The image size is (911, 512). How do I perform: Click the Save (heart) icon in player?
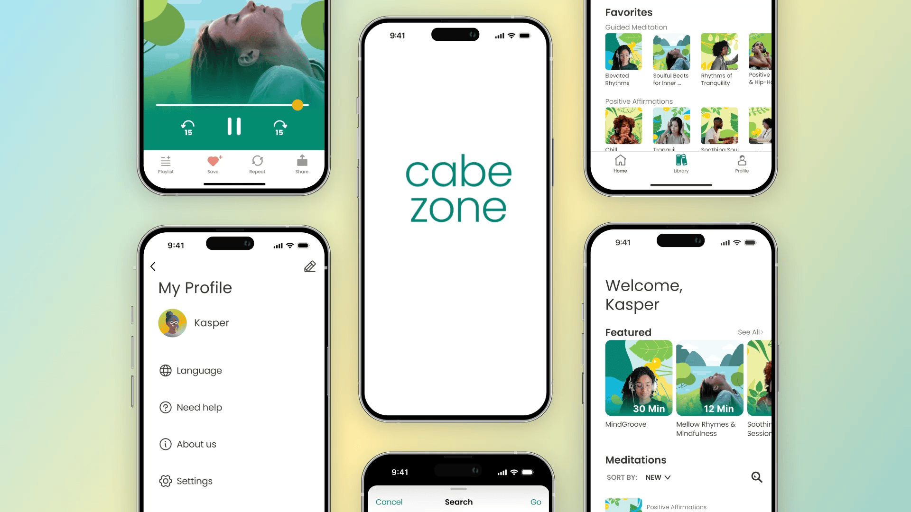pos(213,161)
